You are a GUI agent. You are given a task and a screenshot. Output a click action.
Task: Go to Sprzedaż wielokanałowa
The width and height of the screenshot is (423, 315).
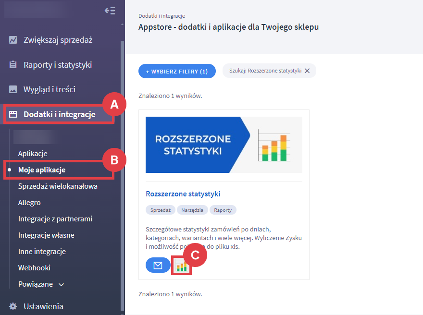tap(58, 186)
